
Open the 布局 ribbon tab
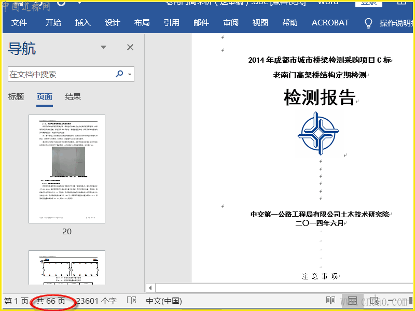[142, 23]
